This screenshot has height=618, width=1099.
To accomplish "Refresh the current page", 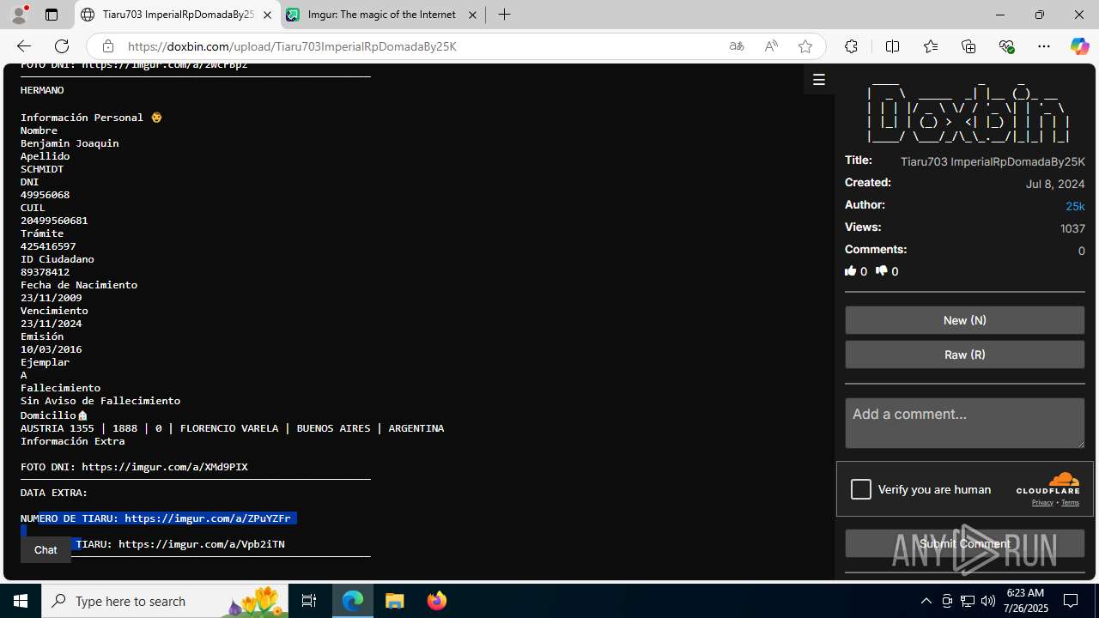I will [x=62, y=46].
